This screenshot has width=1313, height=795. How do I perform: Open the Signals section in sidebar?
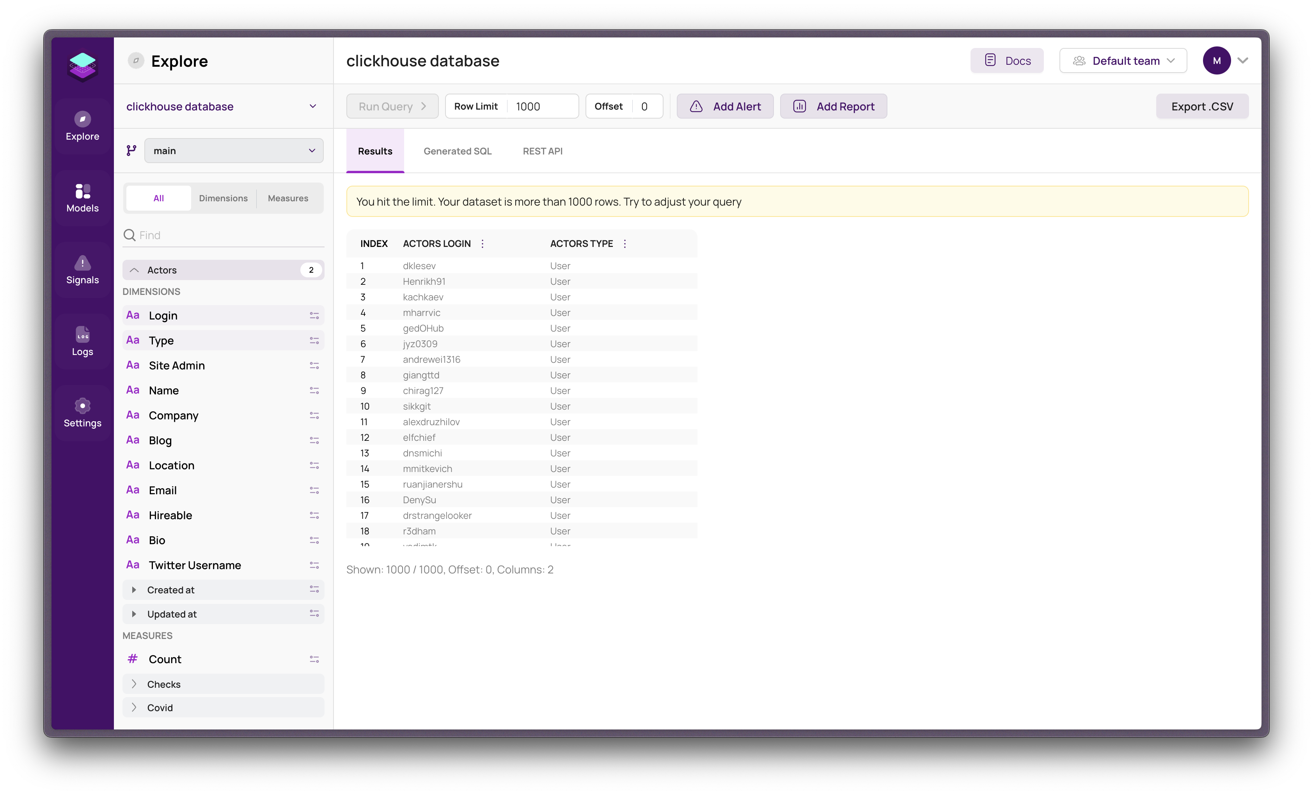83,270
